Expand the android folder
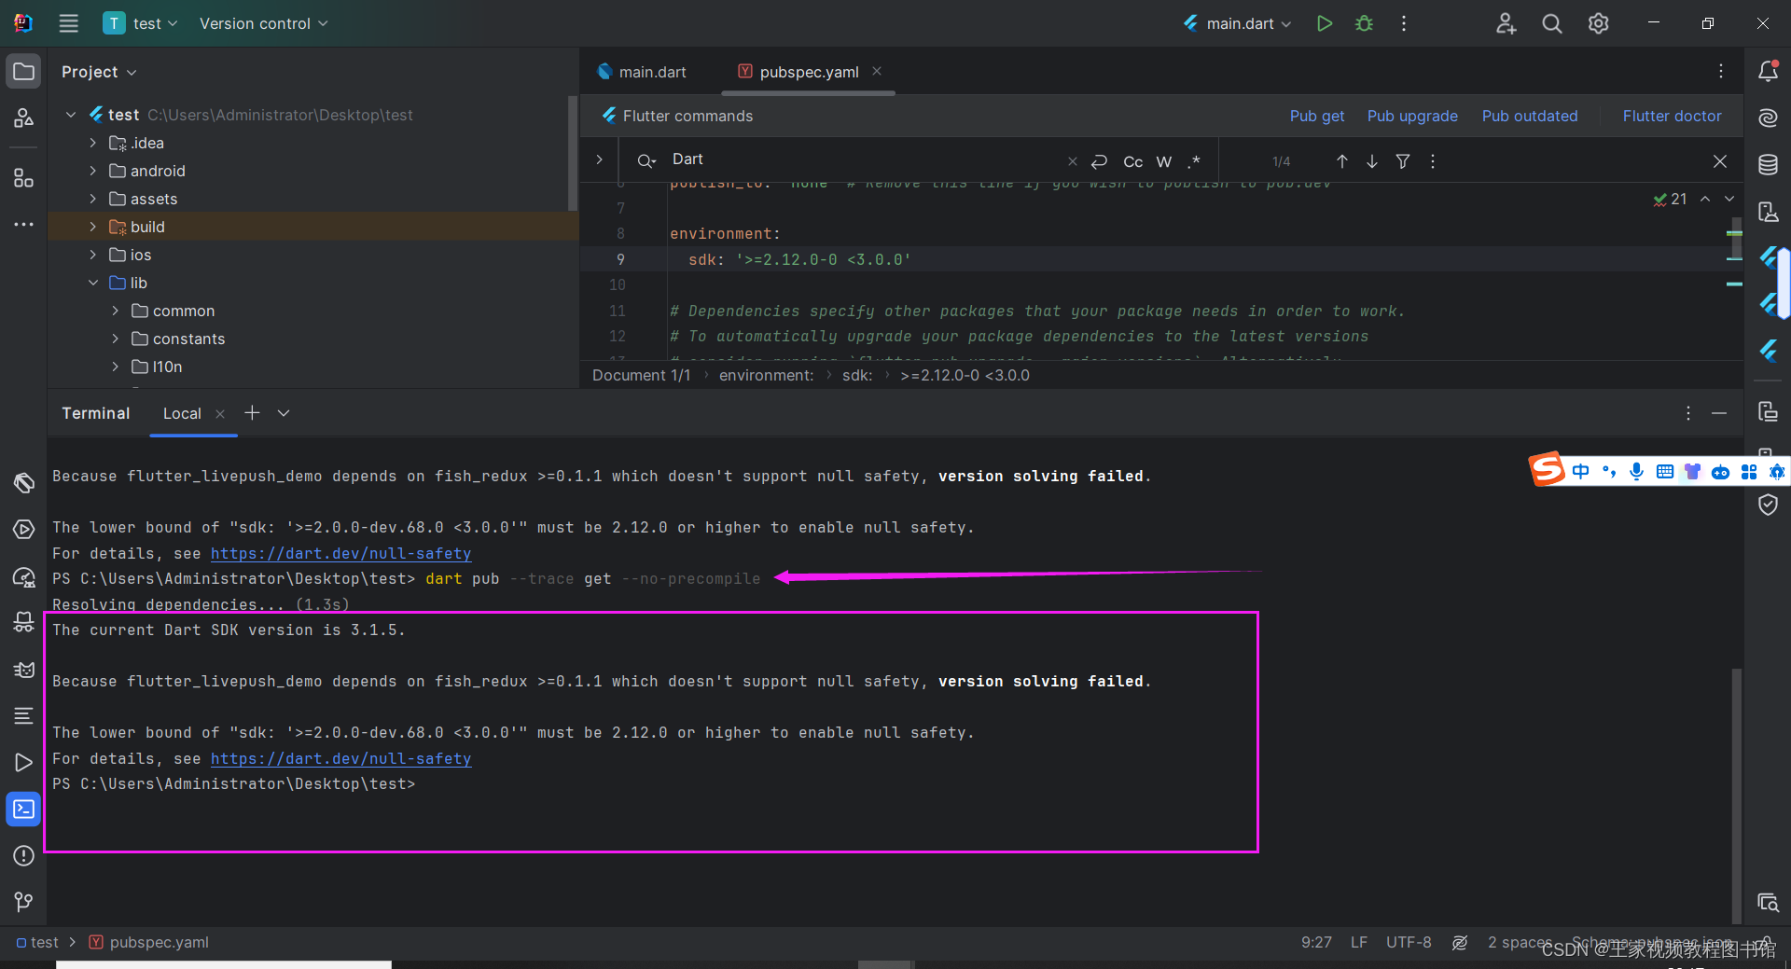The image size is (1791, 969). click(x=92, y=171)
